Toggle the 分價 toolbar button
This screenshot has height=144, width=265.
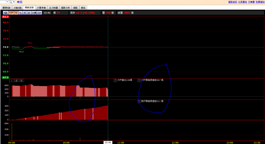[x=34, y=13]
